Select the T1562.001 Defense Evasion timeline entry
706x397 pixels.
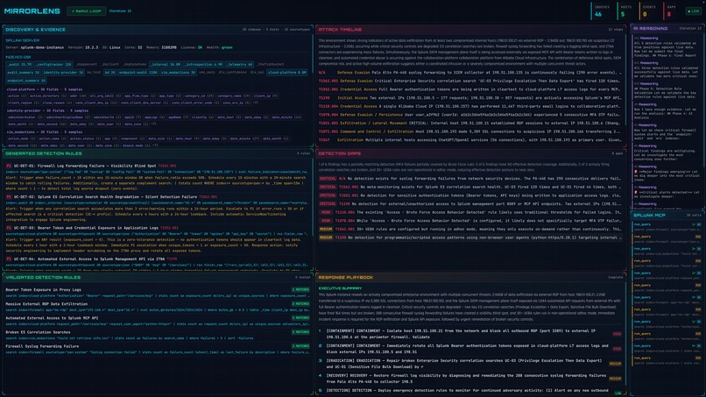coord(470,82)
